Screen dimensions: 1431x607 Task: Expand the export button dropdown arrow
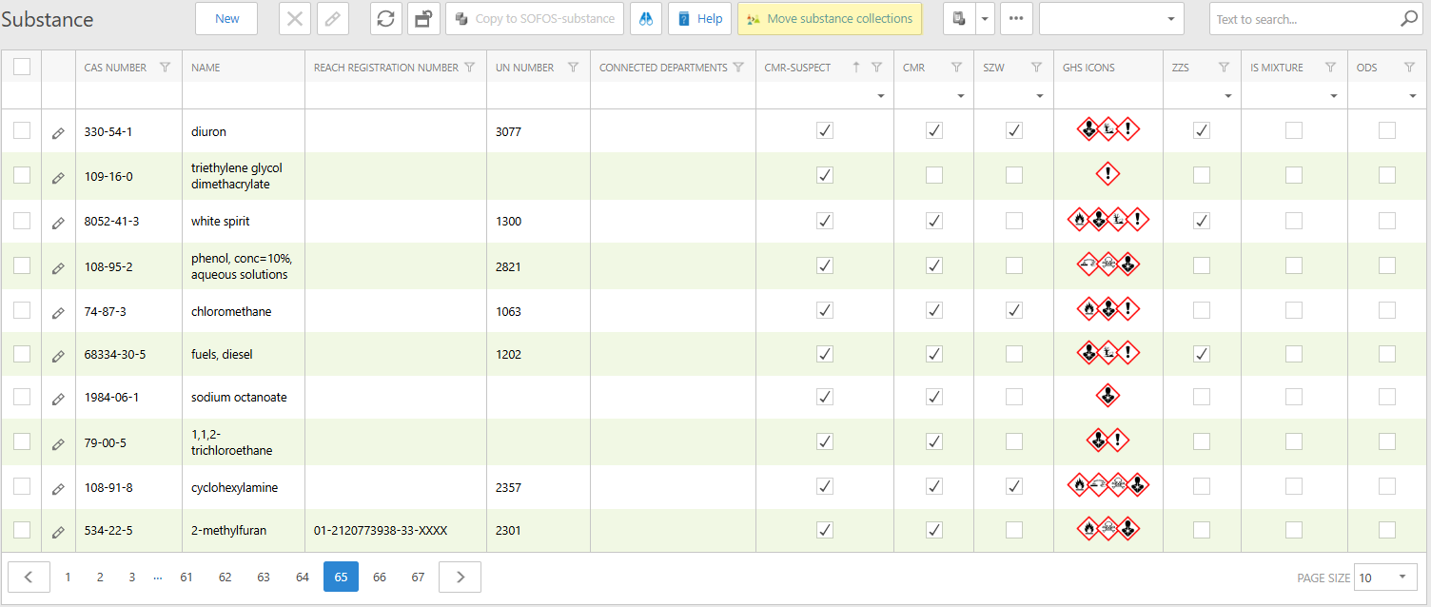tap(985, 19)
